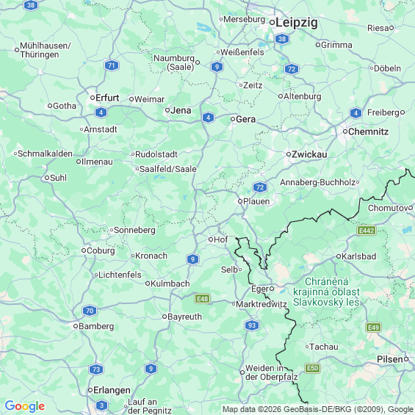Click the Zwickau city label

click(x=309, y=154)
